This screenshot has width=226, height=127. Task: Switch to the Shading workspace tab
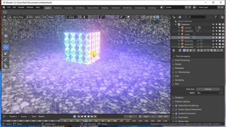coord(105,8)
